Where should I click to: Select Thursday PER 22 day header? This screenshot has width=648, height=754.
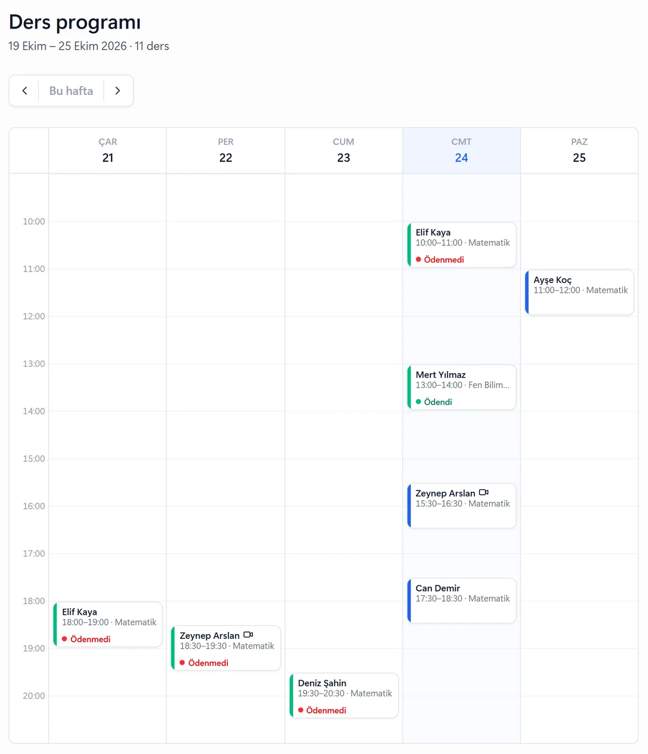[226, 151]
